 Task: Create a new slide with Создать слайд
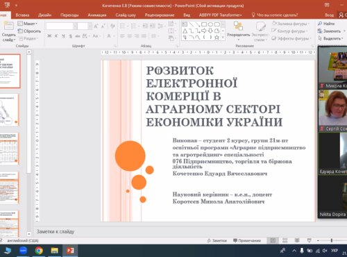pyautogui.click(x=8, y=31)
